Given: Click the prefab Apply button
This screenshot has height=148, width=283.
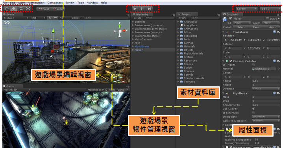Looking at the screenshot, I should click(x=272, y=27).
